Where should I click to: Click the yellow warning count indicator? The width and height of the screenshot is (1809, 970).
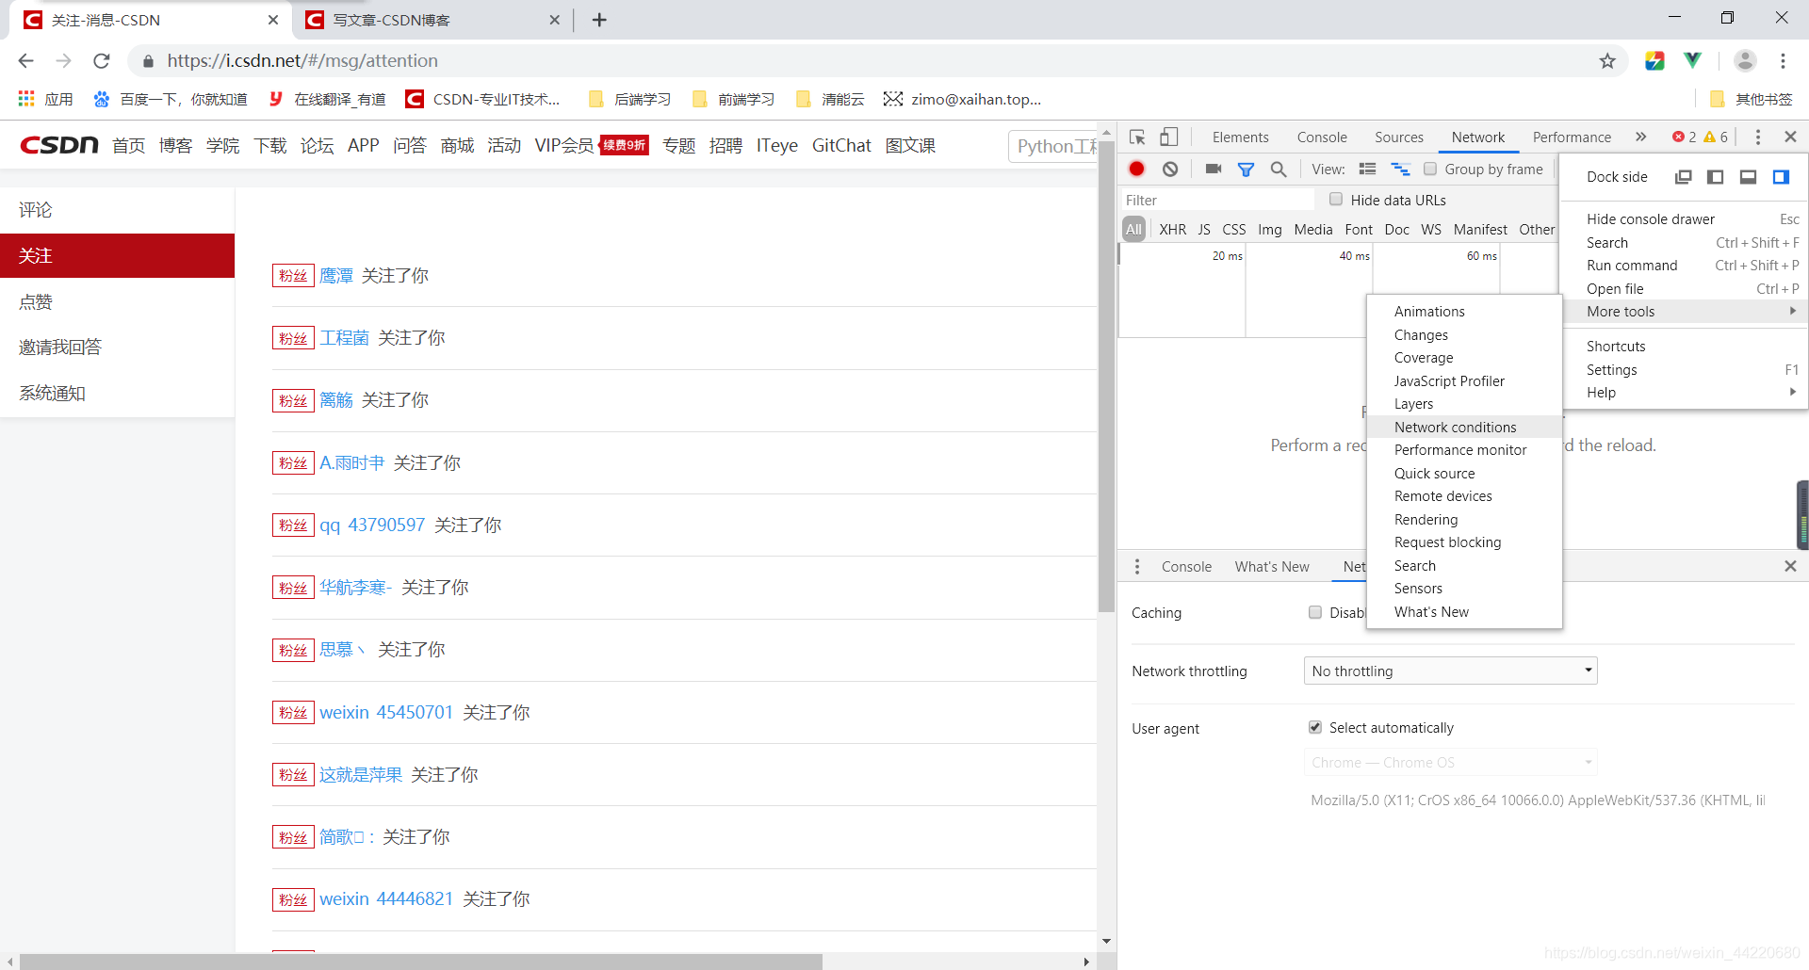point(1716,137)
